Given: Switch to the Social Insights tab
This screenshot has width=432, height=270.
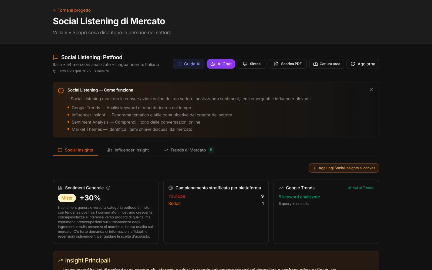Looking at the screenshot, I should coord(75,150).
